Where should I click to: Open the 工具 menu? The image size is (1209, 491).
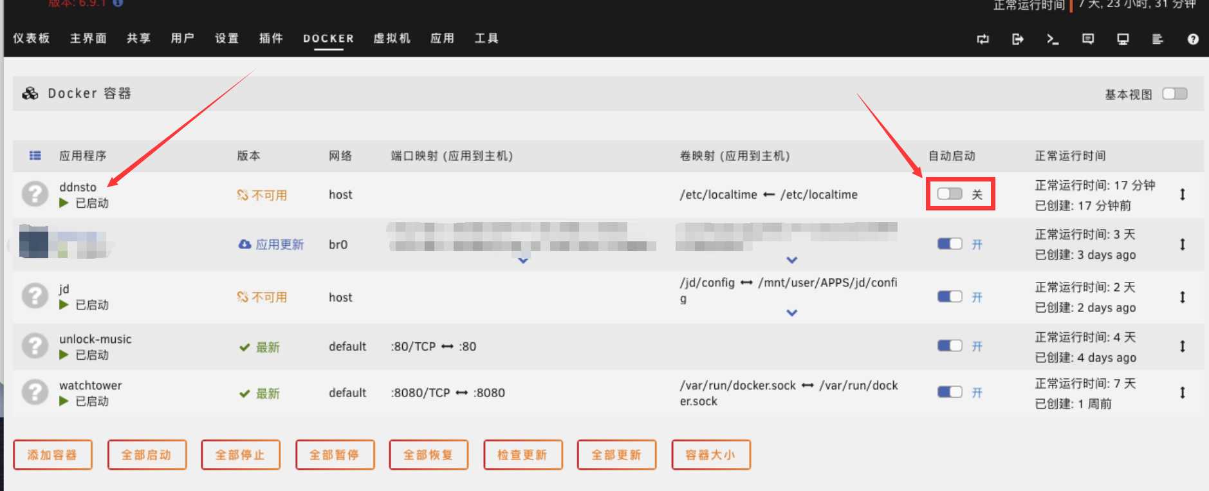coord(486,38)
